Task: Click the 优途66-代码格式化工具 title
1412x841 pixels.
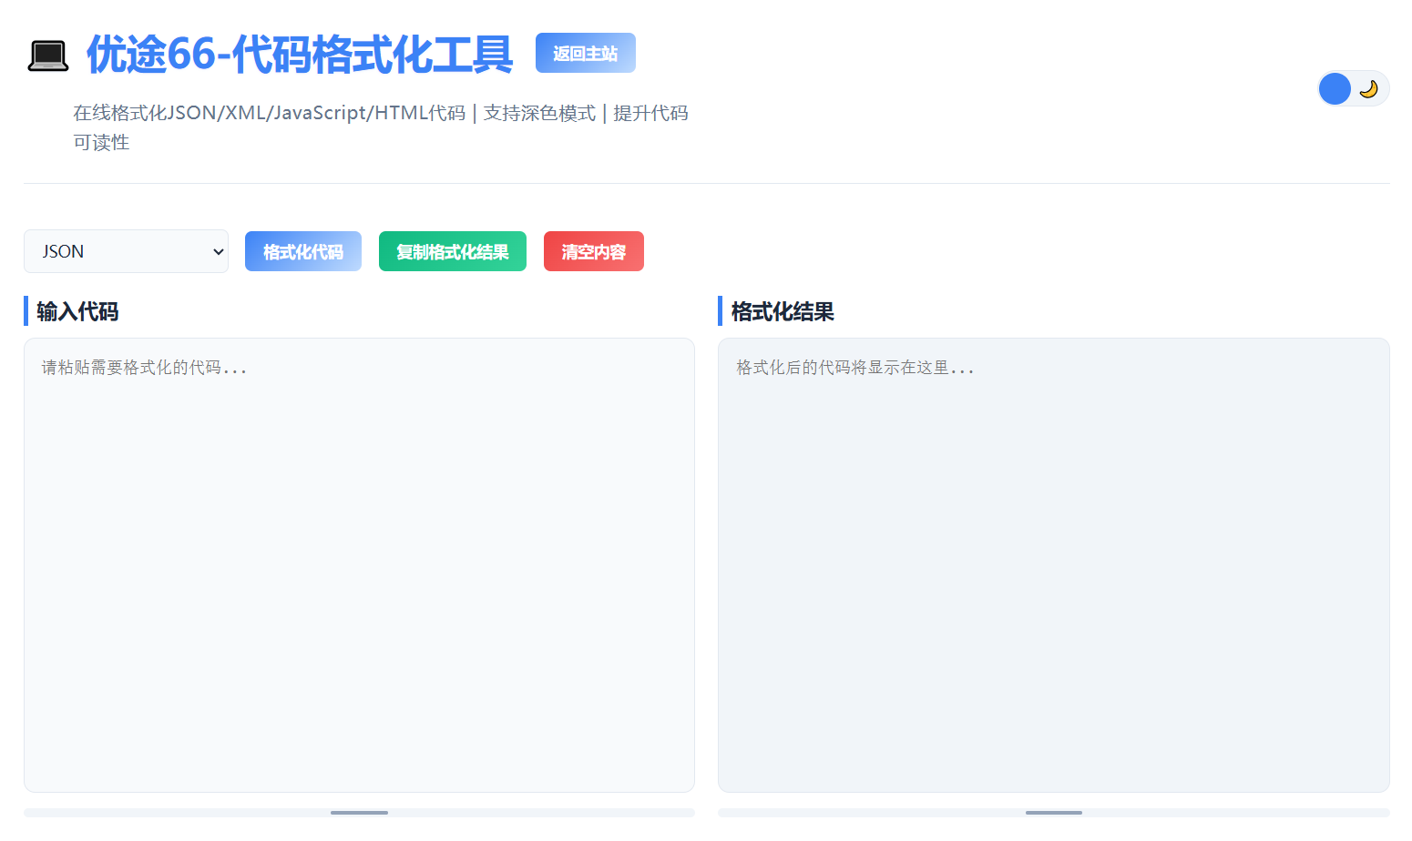Action: tap(300, 55)
